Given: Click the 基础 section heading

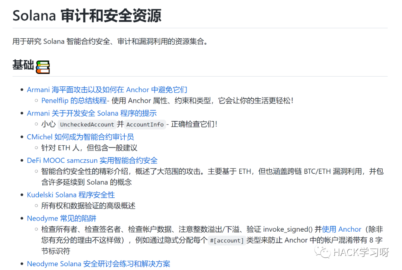Looking at the screenshot, I should pos(23,65).
